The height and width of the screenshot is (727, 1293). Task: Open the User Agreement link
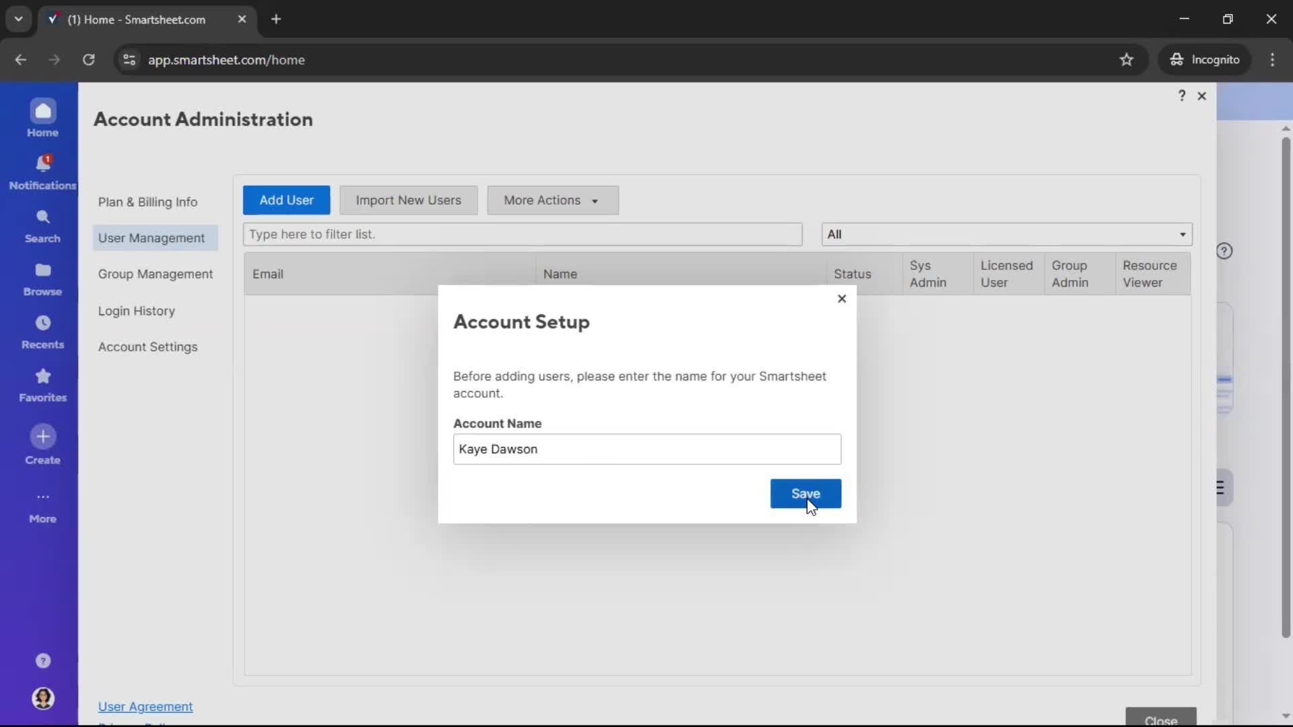point(145,706)
